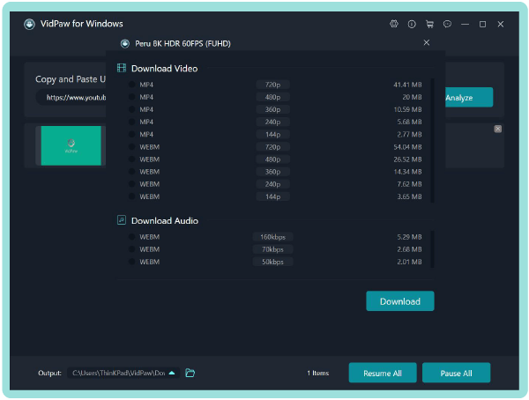Click the green video thumbnail

point(71,145)
